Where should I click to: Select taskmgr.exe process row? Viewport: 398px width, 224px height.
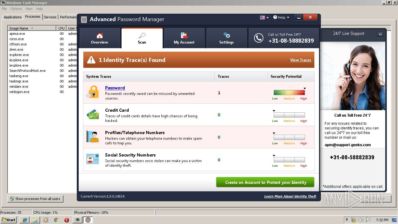tap(42, 81)
